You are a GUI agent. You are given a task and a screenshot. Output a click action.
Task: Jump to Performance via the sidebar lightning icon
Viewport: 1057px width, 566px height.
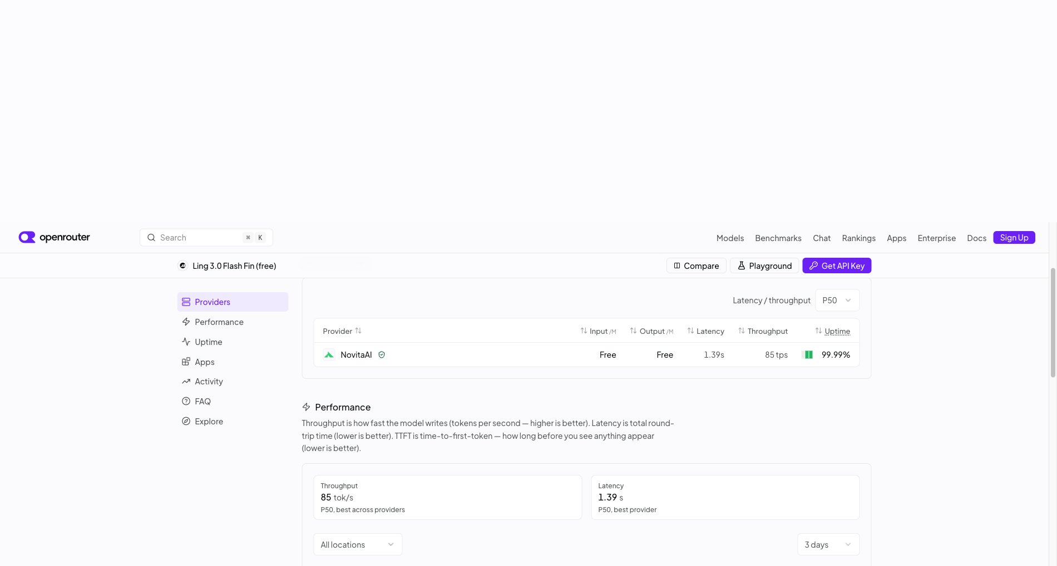pyautogui.click(x=186, y=322)
